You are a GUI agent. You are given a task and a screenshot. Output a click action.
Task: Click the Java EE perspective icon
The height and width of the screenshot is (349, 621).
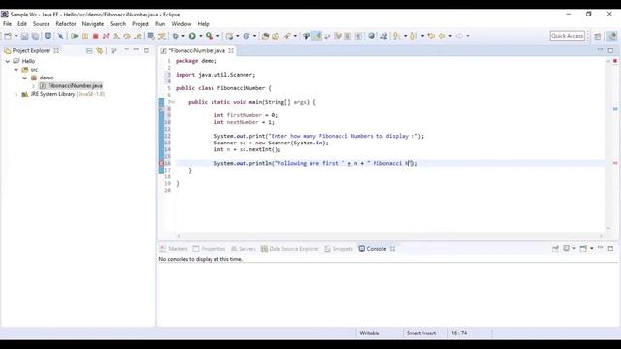click(612, 36)
